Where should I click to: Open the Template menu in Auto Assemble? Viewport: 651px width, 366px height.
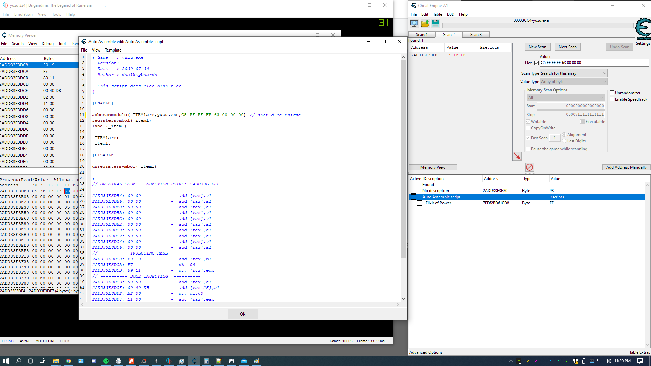tap(113, 50)
